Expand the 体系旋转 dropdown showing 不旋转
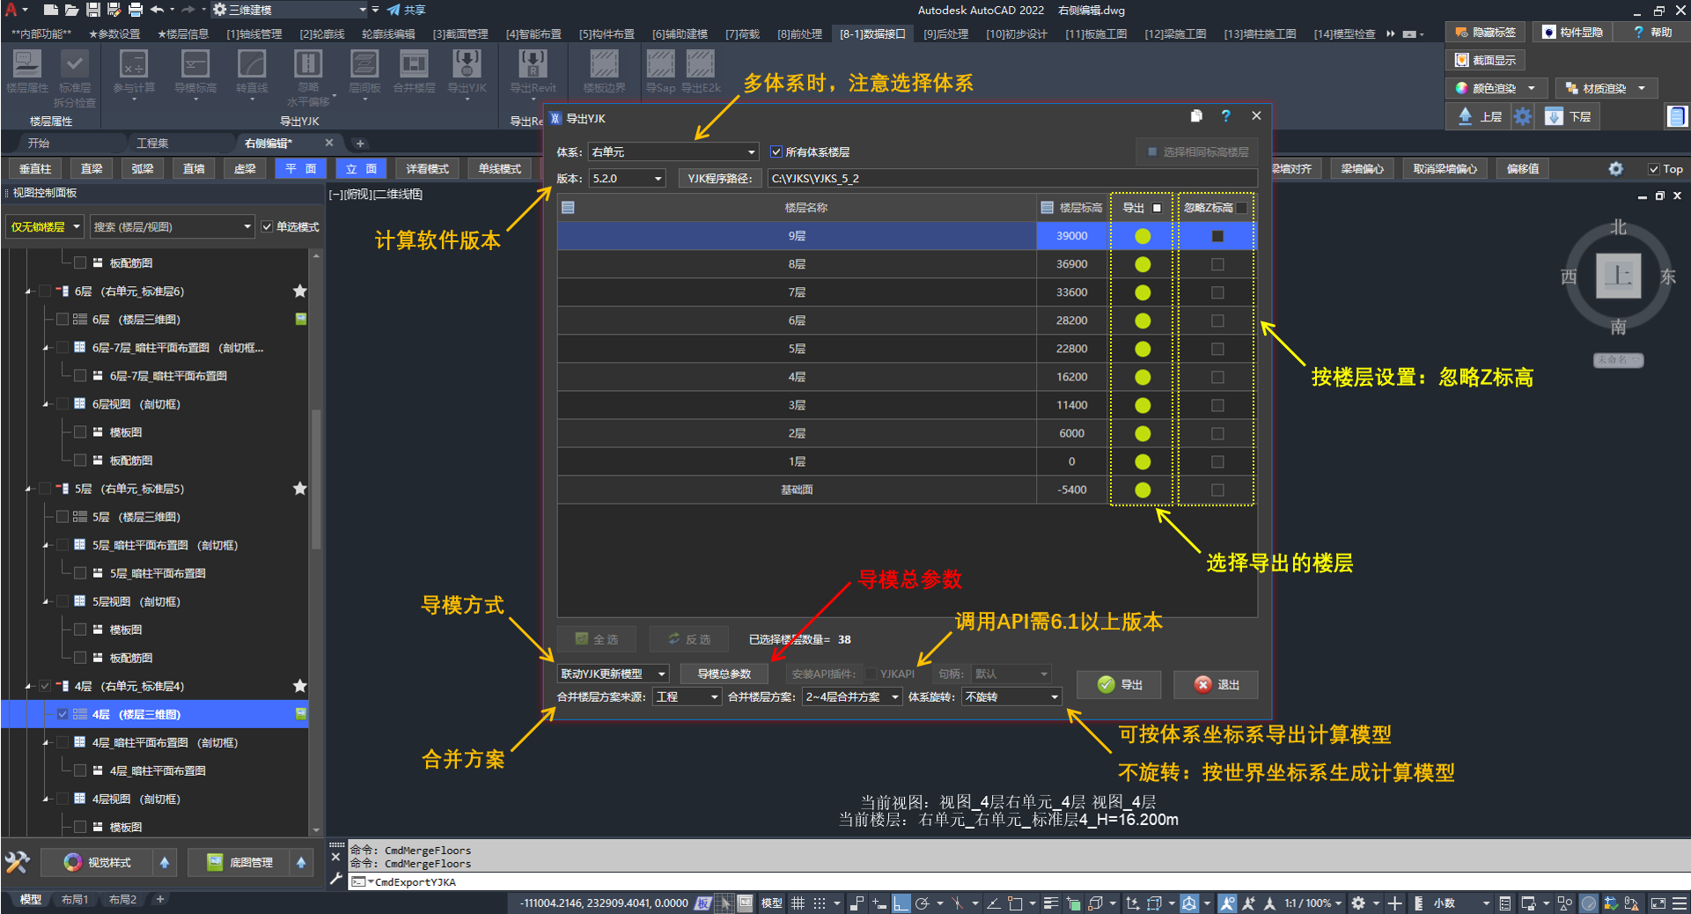The width and height of the screenshot is (1691, 914). click(1011, 697)
